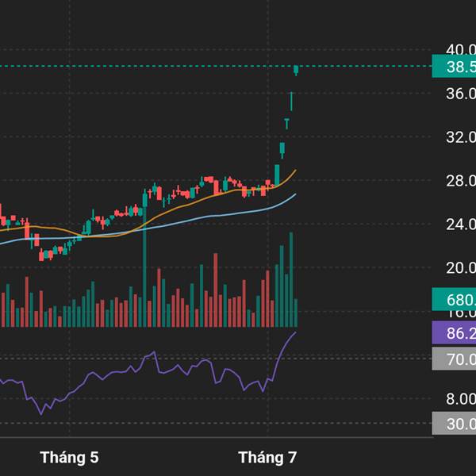Click the 36.0 price axis label

(x=461, y=94)
